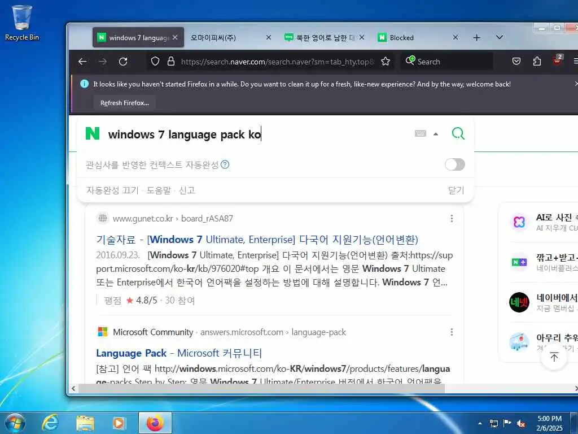This screenshot has width=578, height=434.
Task: Open the Language Pack - Microsoft 커뮤니티 result
Action: [x=179, y=353]
